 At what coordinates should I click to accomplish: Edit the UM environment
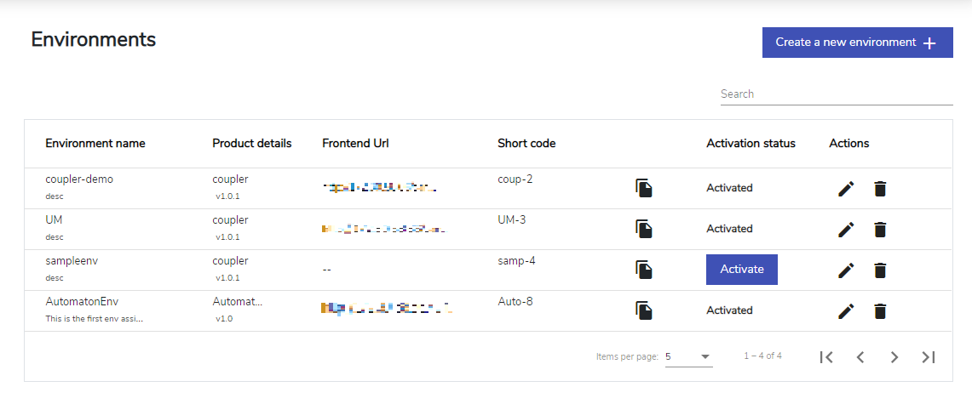click(846, 230)
